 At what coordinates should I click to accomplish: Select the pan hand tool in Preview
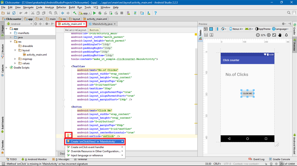[x=280, y=35]
